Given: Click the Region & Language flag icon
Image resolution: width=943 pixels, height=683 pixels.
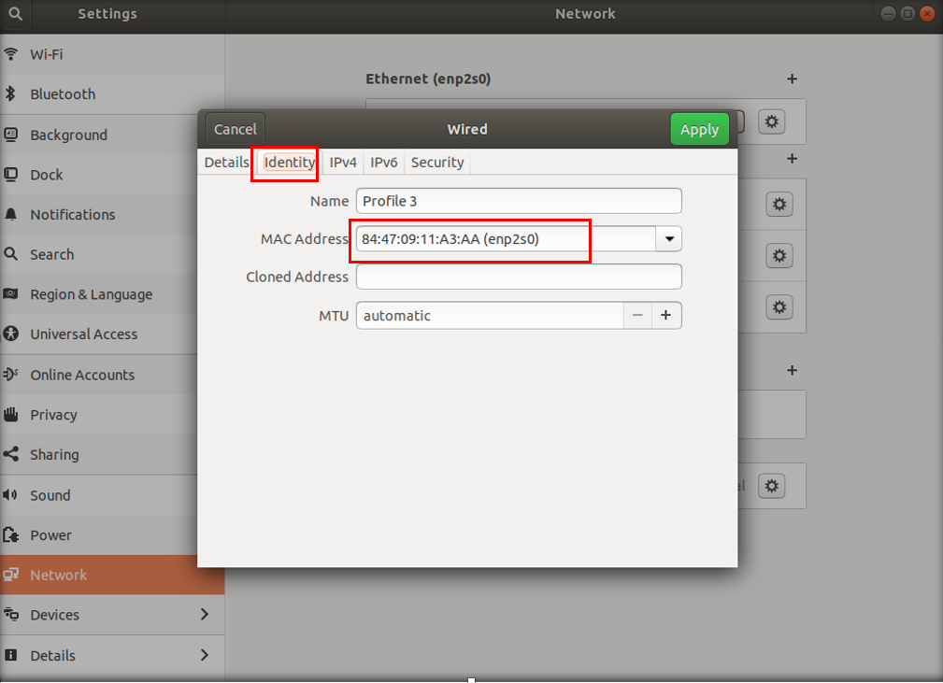Looking at the screenshot, I should click(11, 294).
